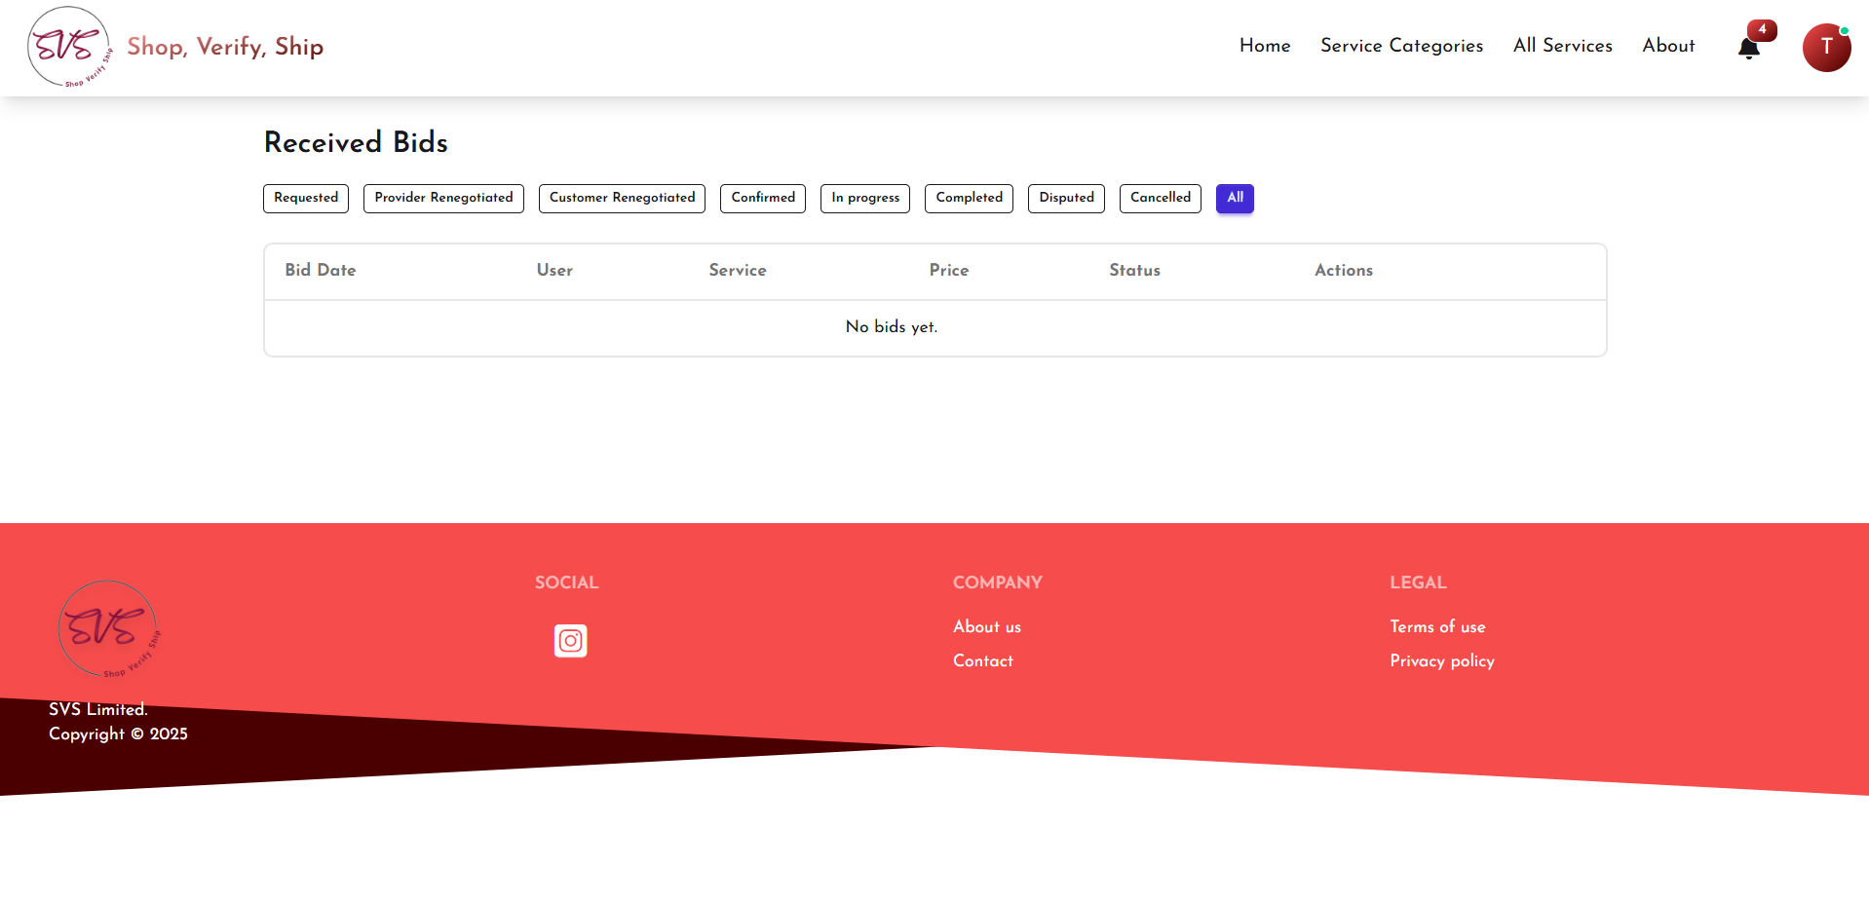Viewport: 1869px width, 902px height.
Task: Click the 'SVS Limited.' footer text
Action: click(98, 709)
